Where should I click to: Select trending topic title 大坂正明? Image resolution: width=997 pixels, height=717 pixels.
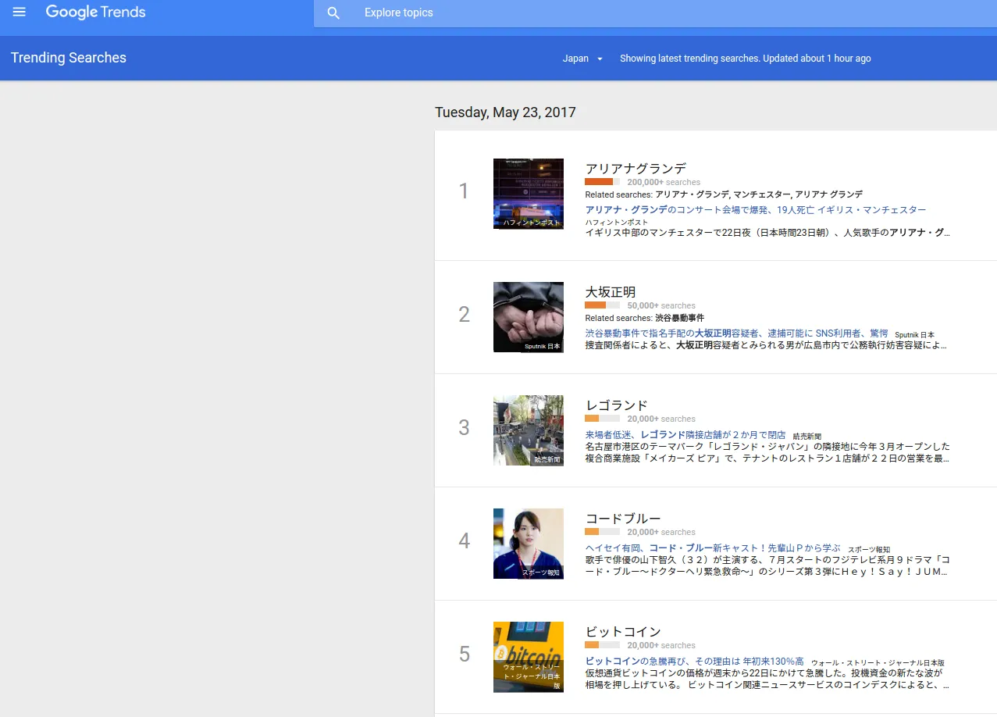click(611, 292)
